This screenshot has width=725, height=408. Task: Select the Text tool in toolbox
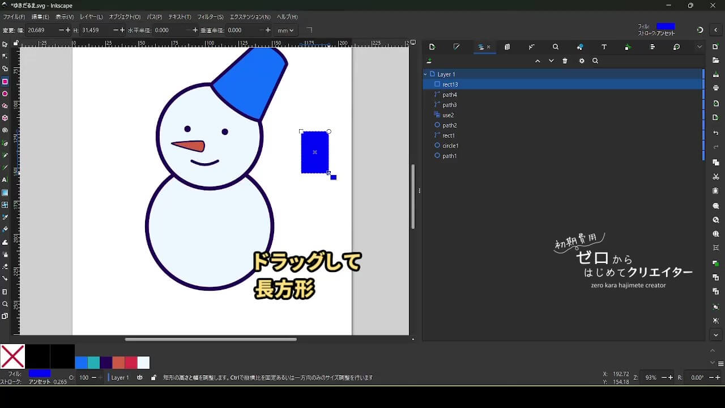point(5,180)
